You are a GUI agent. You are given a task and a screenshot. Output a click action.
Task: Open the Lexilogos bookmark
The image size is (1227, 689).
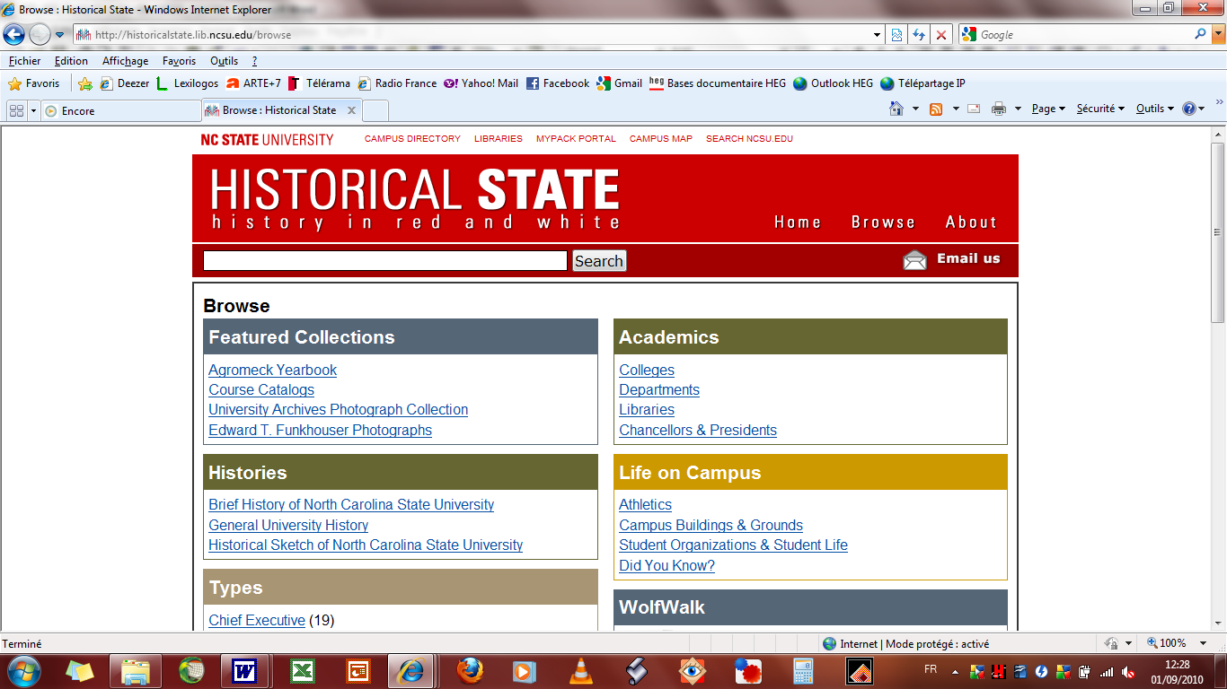click(187, 83)
